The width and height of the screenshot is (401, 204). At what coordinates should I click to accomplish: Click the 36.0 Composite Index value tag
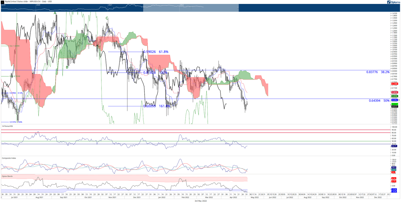394,168
